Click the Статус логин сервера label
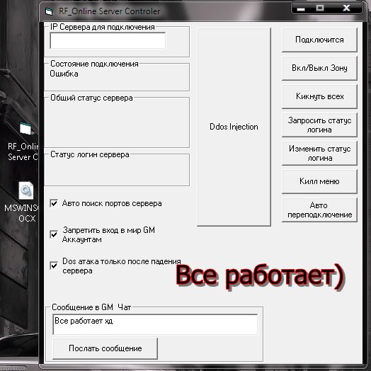 (x=90, y=154)
